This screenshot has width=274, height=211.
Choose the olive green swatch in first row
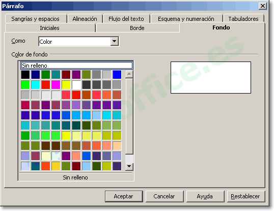pos(86,74)
